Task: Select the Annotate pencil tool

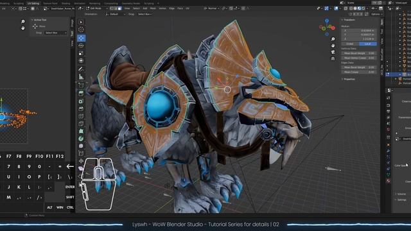Action: click(x=81, y=69)
